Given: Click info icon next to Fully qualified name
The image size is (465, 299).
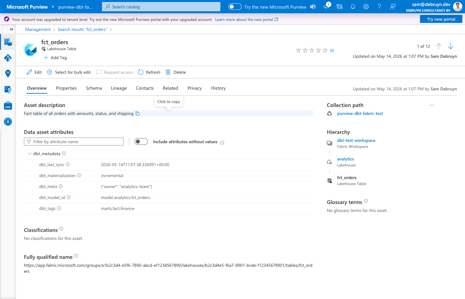Looking at the screenshot, I should (76, 256).
